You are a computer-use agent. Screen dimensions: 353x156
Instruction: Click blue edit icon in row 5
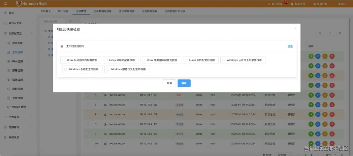(x=318, y=95)
